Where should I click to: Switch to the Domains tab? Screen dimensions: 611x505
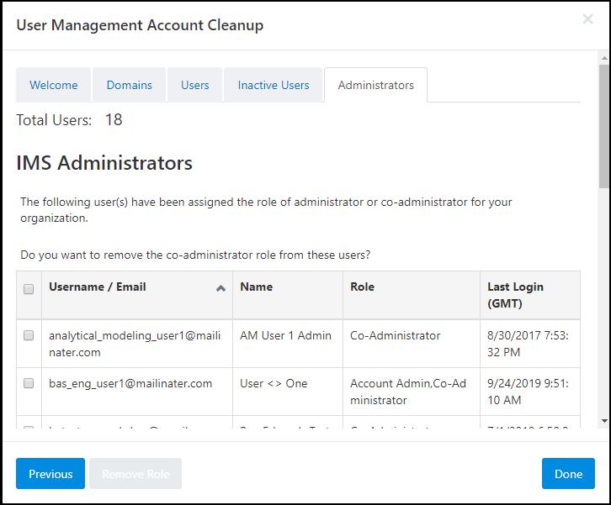point(130,85)
